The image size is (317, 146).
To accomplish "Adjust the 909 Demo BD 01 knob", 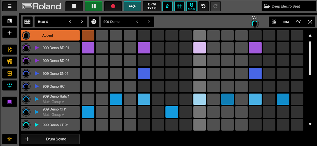I will point(26,48).
